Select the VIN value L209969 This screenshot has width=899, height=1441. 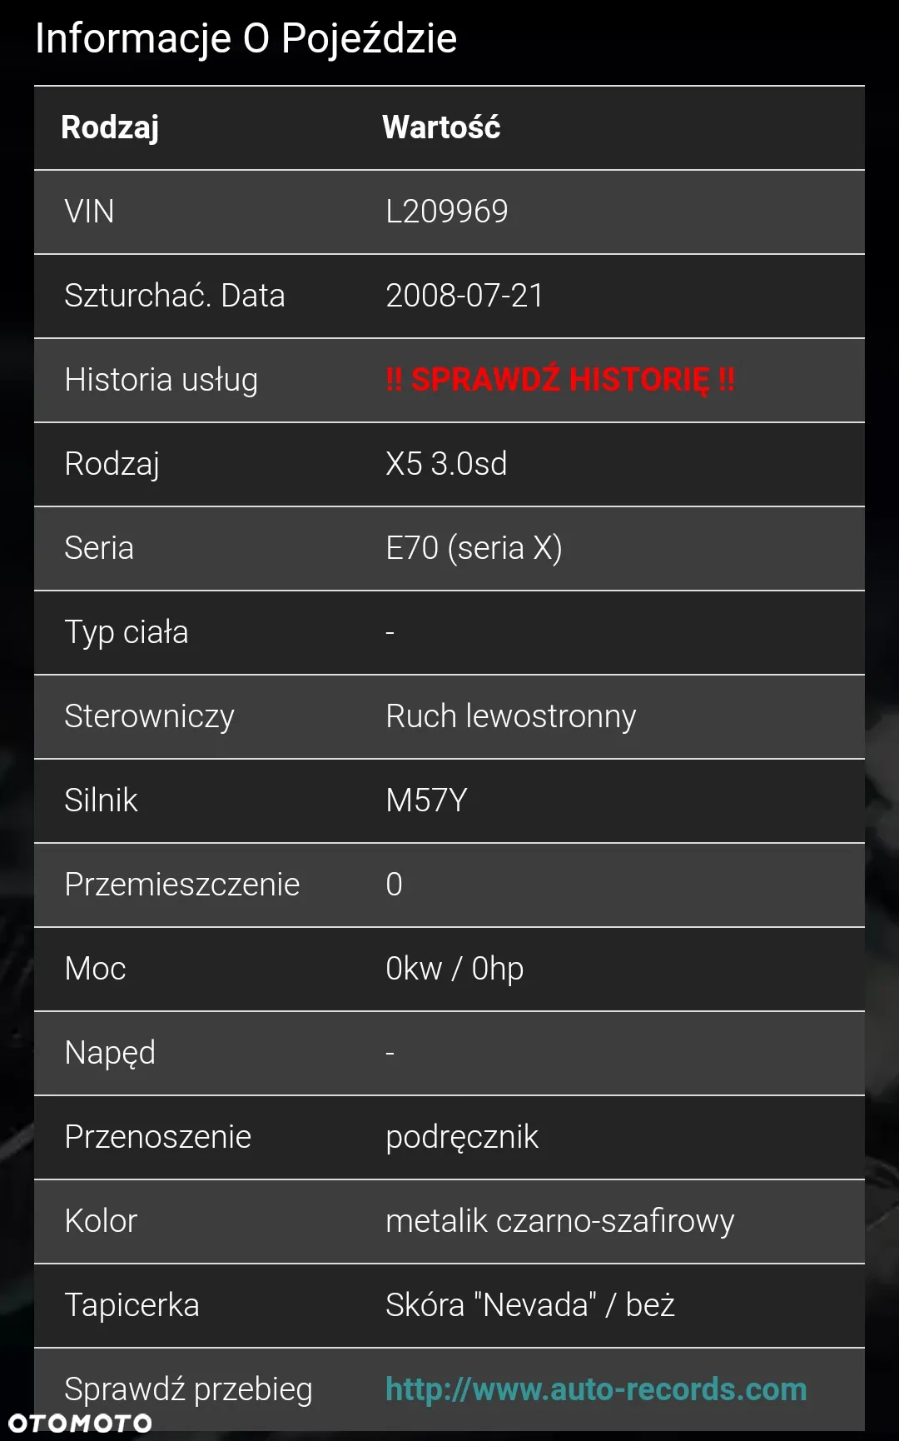pyautogui.click(x=447, y=212)
